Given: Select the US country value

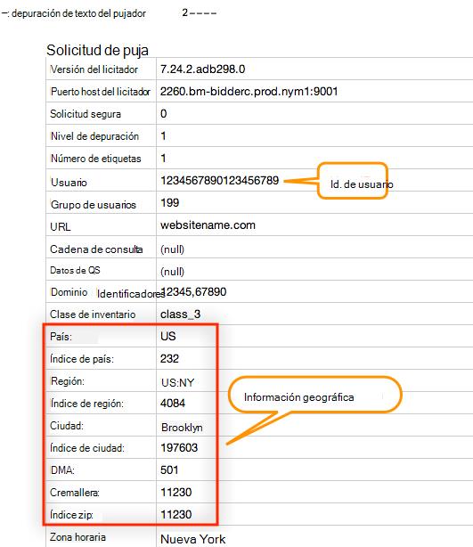Looking at the screenshot, I should pos(167,336).
